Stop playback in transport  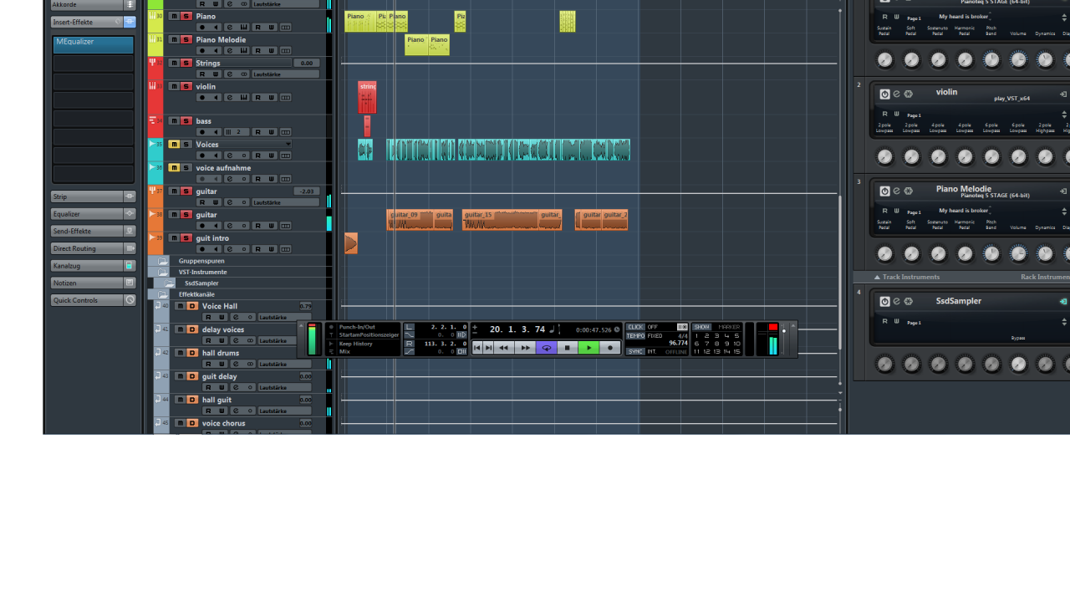point(568,348)
